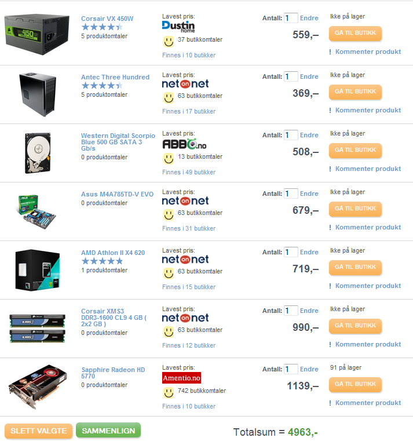Viewport: 413px width, 445px height.
Task: Open the Asus M4A785TD-V EVO product link
Action: (x=117, y=194)
